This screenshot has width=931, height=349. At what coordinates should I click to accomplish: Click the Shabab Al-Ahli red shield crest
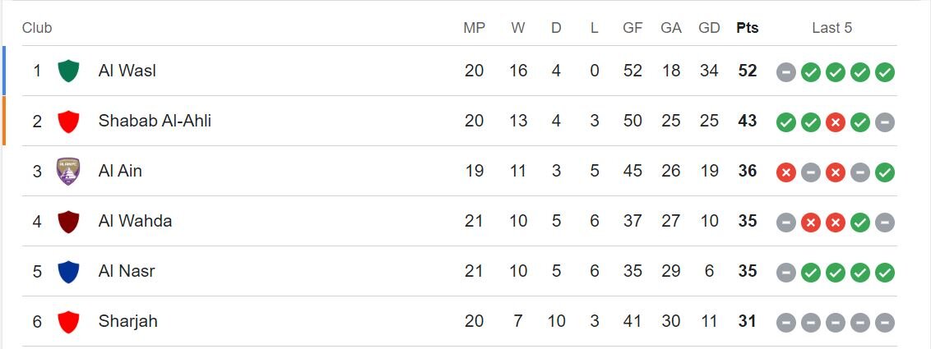(x=68, y=122)
